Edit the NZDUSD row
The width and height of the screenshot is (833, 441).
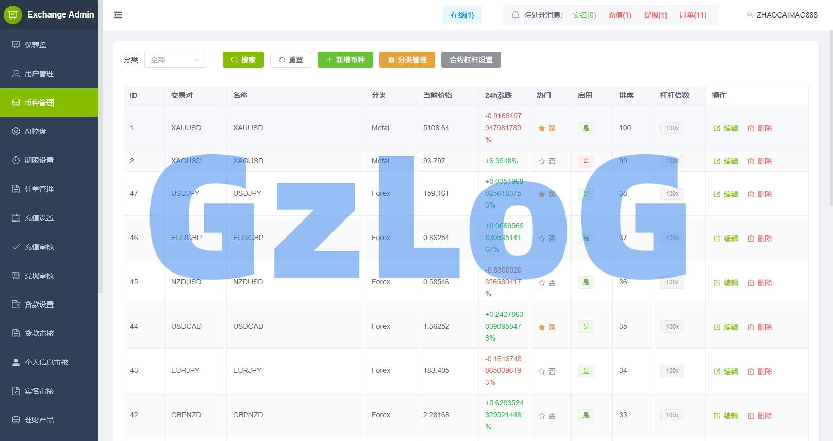(x=726, y=283)
